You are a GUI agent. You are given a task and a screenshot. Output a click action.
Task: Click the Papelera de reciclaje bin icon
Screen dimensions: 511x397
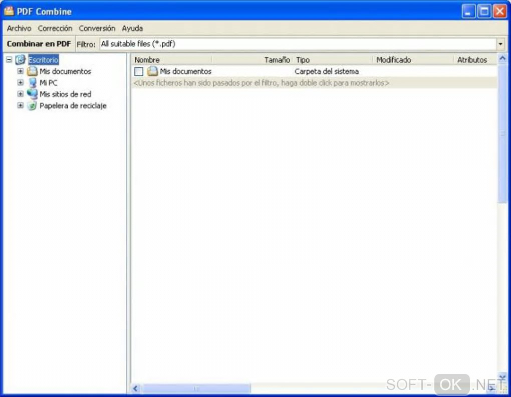(x=32, y=105)
